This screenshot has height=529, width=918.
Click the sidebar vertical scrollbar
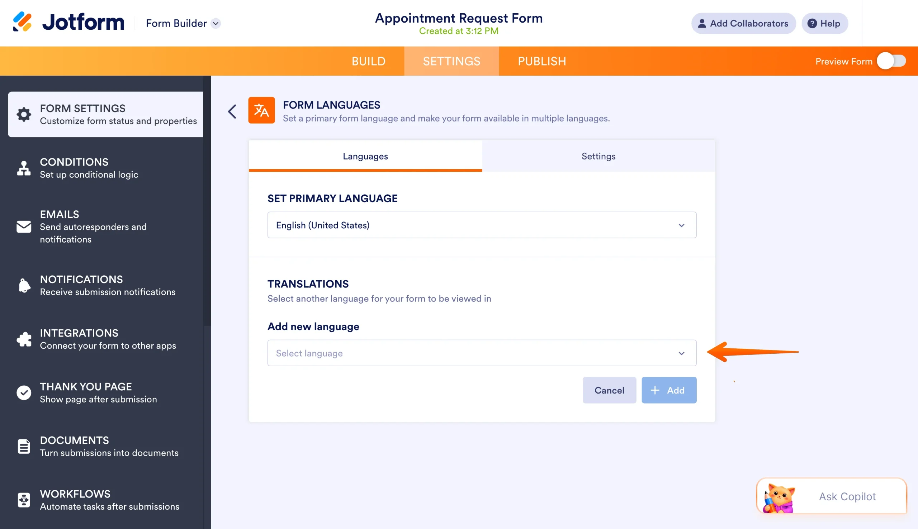207,201
